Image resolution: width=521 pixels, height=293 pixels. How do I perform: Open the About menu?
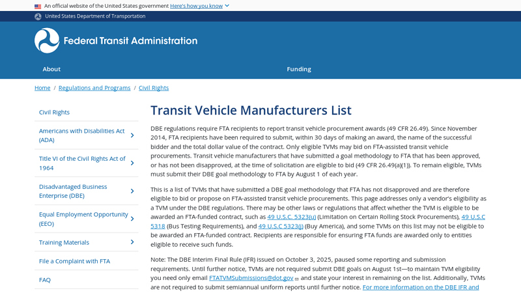tap(51, 69)
